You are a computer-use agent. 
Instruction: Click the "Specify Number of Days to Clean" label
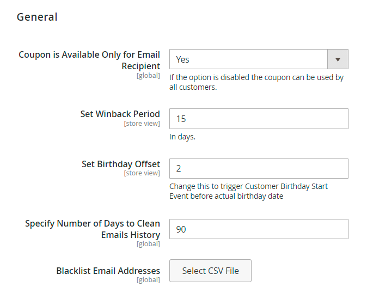point(93,224)
